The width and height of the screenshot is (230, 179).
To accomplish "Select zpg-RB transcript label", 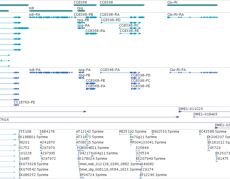I will point(83,20).
